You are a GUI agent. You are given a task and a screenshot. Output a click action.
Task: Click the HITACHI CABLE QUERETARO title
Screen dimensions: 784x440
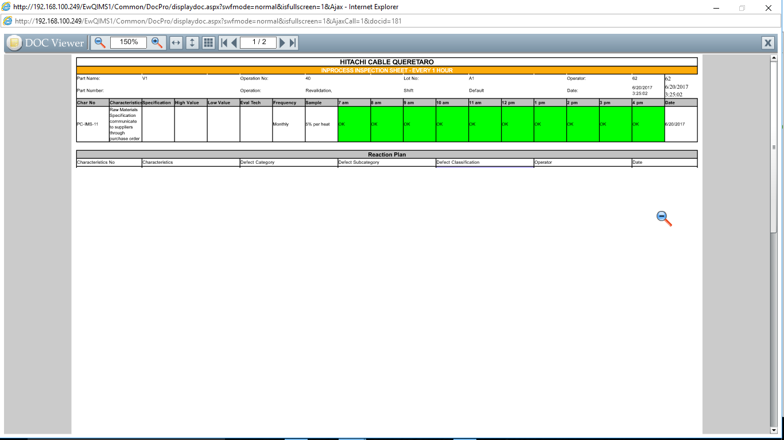(387, 62)
